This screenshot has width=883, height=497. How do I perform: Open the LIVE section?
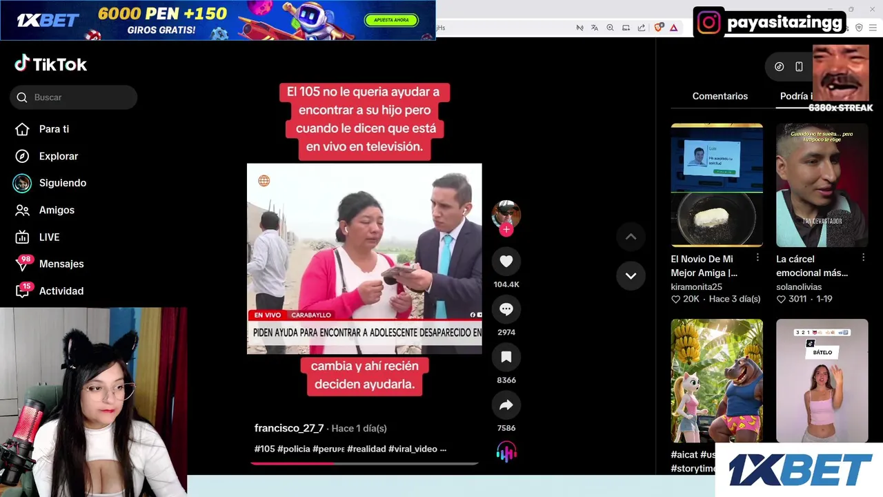point(38,237)
